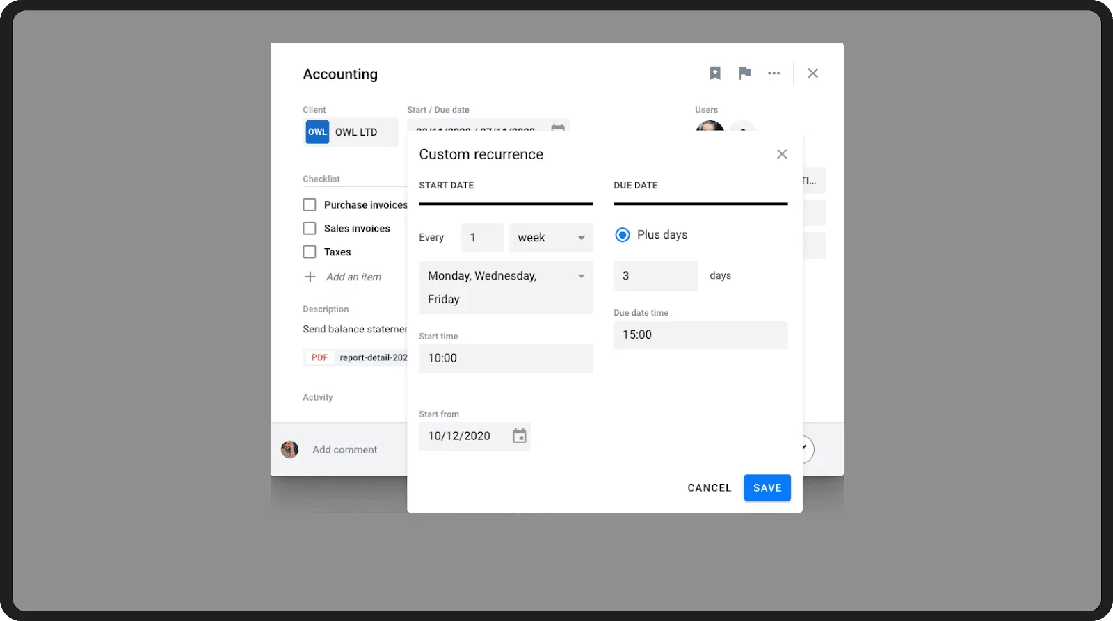Open the three-dots more options menu

774,73
